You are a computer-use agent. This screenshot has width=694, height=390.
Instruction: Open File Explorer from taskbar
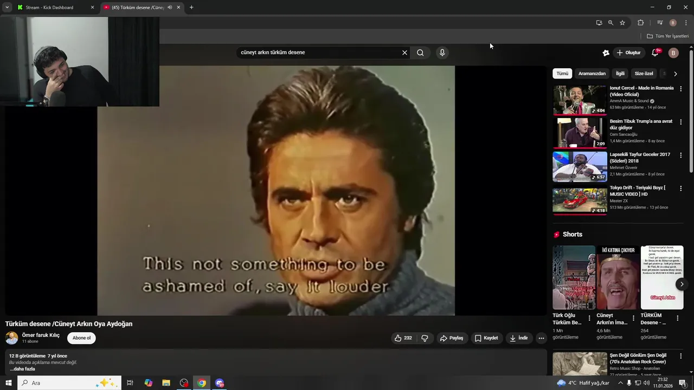[x=166, y=383]
